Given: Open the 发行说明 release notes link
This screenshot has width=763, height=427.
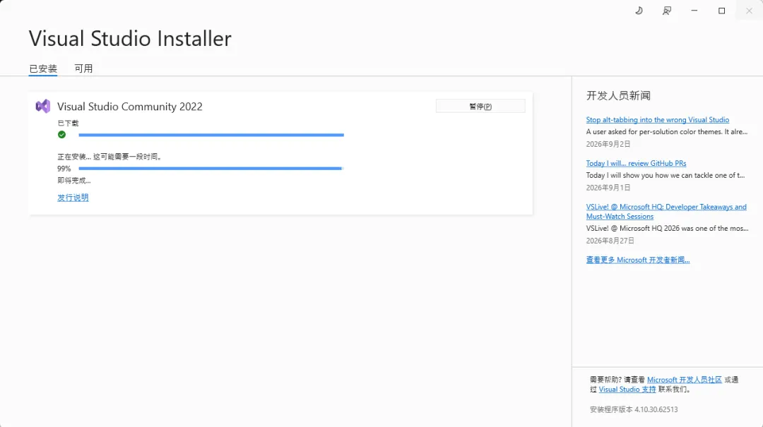Looking at the screenshot, I should coord(73,198).
